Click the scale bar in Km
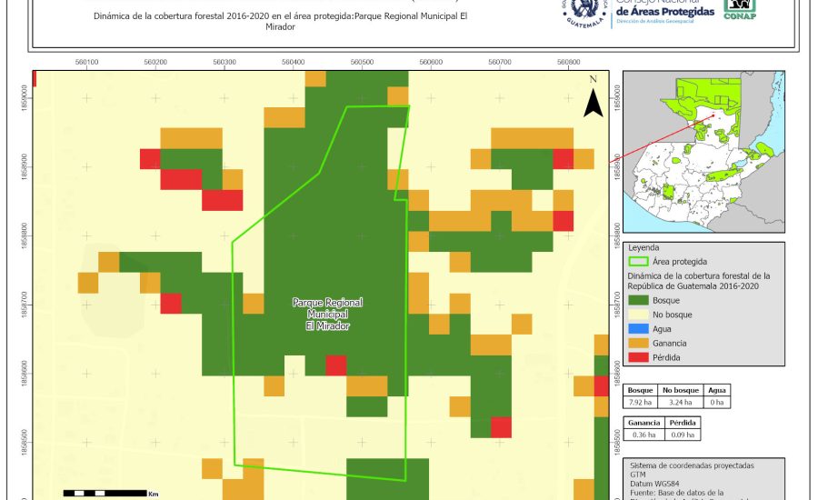 coord(105,493)
